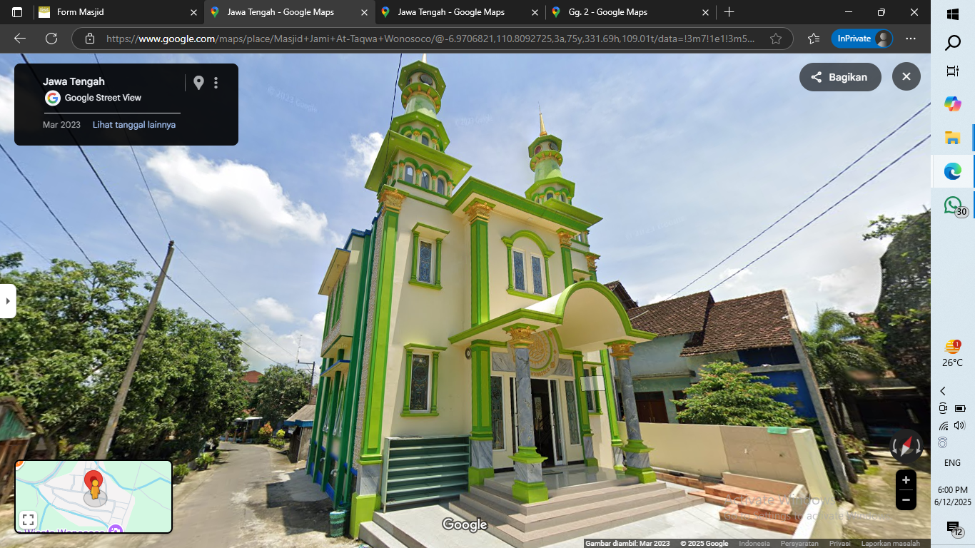Viewport: 975px width, 548px height.
Task: Click the location pin icon in info card
Action: click(x=198, y=83)
